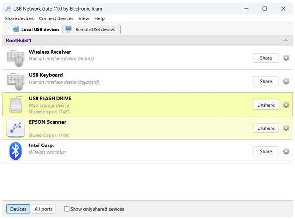Unshare the USB FLASH DRIVE
Image resolution: width=295 pixels, height=219 pixels.
pyautogui.click(x=266, y=105)
